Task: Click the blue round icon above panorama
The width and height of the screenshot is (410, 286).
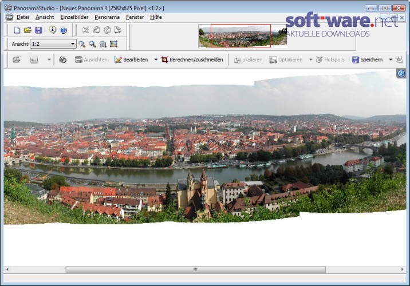Action: click(401, 74)
